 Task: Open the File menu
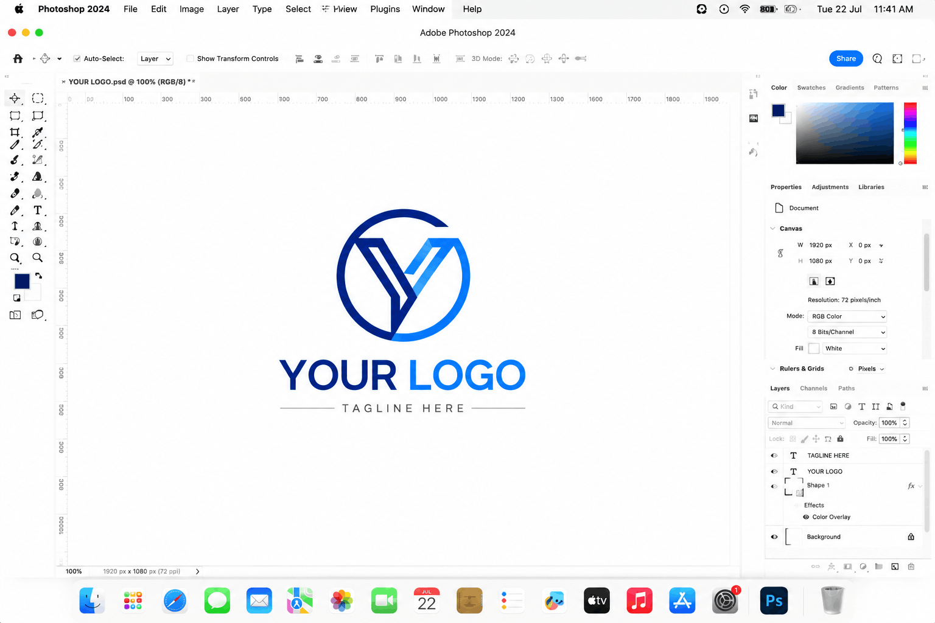(x=130, y=9)
